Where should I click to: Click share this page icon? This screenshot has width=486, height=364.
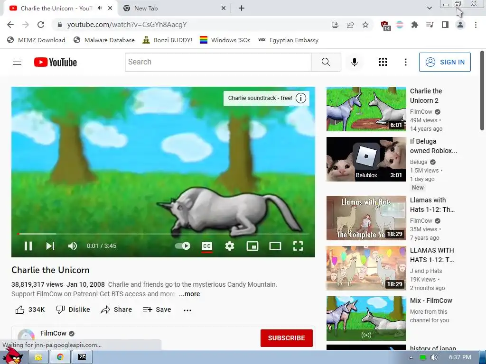tap(350, 25)
